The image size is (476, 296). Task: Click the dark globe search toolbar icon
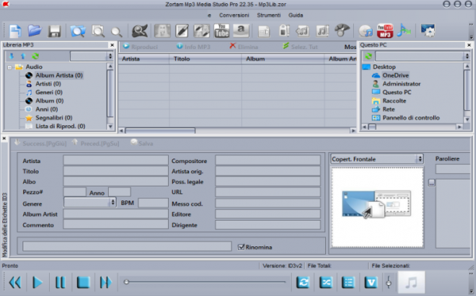tap(140, 31)
